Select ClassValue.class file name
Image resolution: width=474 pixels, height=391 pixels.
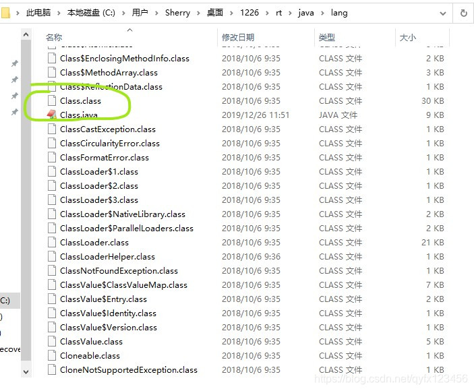pos(91,341)
